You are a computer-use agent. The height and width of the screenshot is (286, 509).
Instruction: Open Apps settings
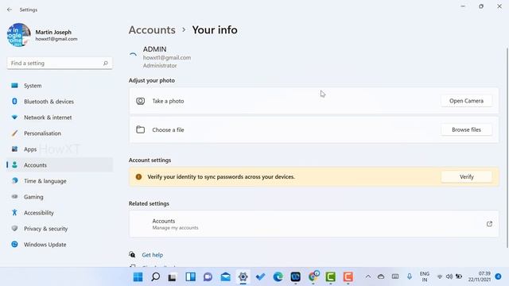[60, 149]
